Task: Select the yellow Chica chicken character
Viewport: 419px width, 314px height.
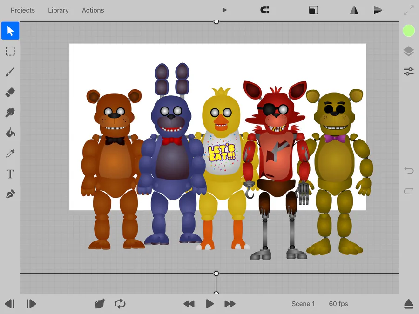Action: 223,169
